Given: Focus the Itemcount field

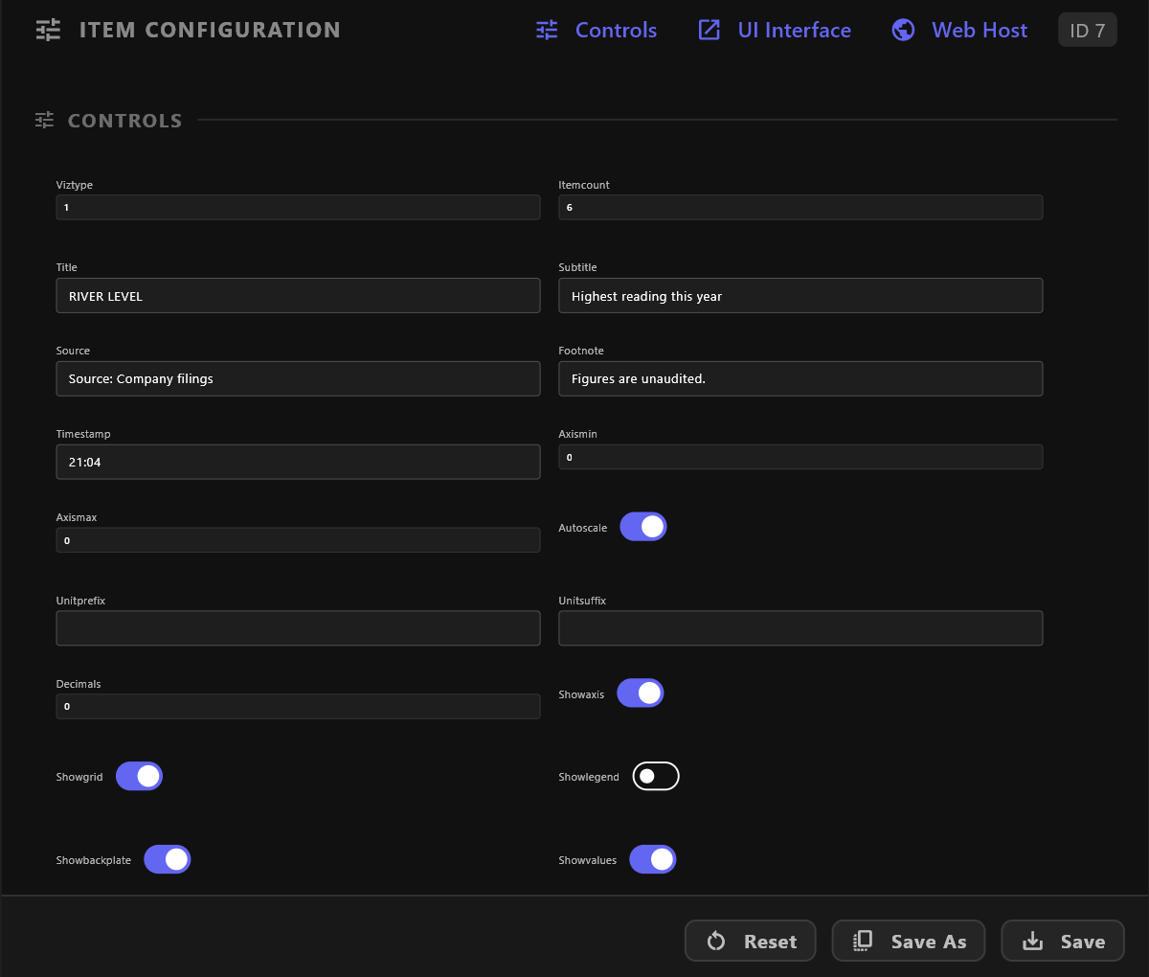Looking at the screenshot, I should click(x=800, y=207).
